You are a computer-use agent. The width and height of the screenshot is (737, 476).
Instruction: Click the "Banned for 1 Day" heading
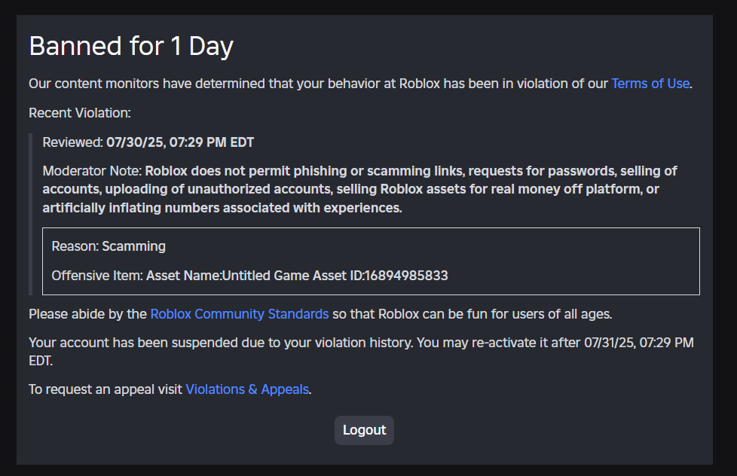pos(131,47)
